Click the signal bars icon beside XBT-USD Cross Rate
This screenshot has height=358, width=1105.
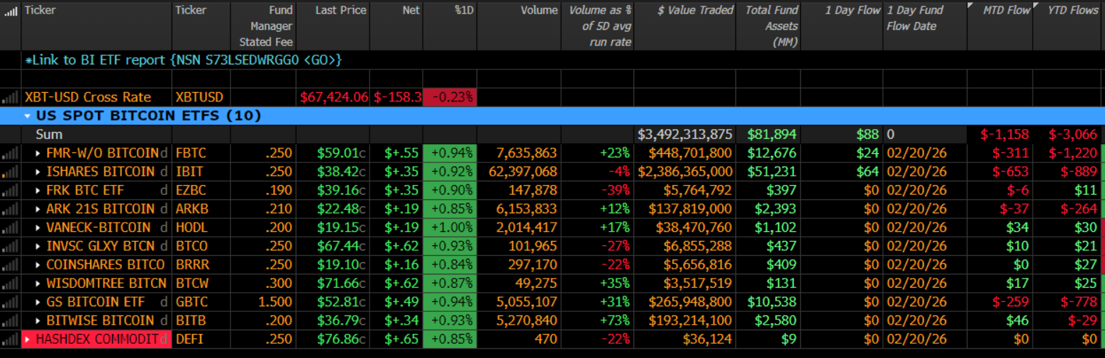[x=10, y=97]
